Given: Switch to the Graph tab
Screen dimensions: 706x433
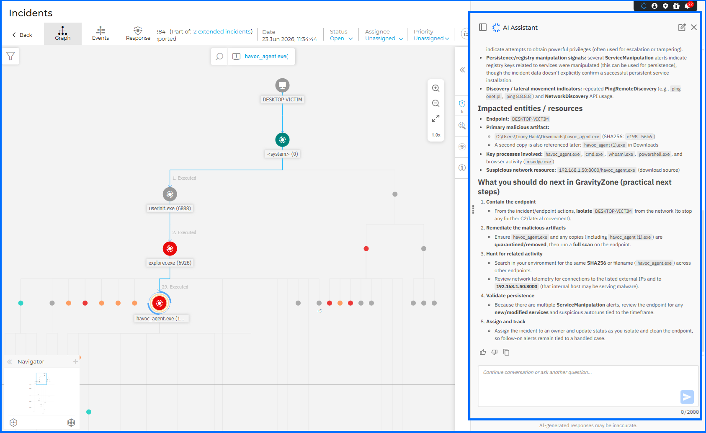Looking at the screenshot, I should pyautogui.click(x=63, y=34).
